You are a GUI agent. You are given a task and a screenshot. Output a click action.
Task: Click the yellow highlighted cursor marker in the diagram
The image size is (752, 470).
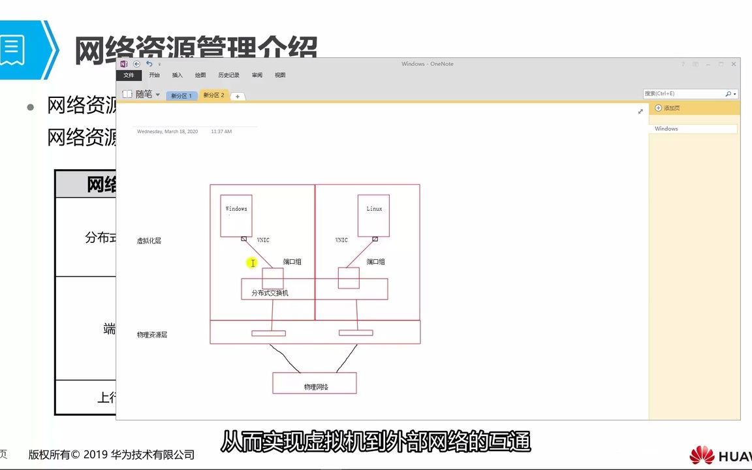point(253,262)
